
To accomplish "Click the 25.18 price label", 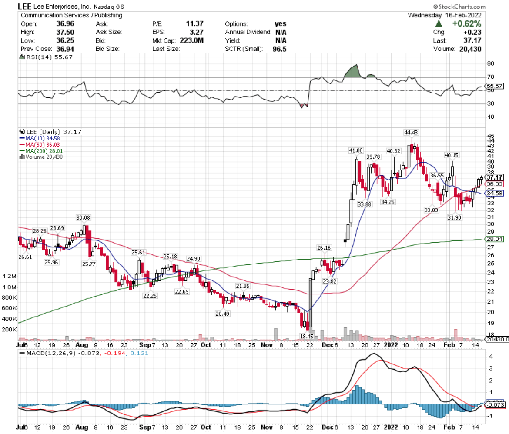I will 170,257.
